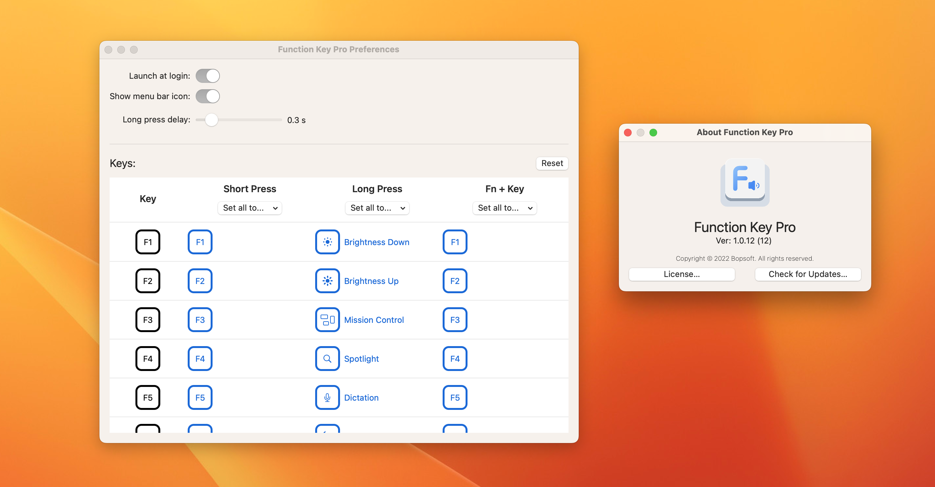Click the Function Key Pro app icon

[x=745, y=183]
